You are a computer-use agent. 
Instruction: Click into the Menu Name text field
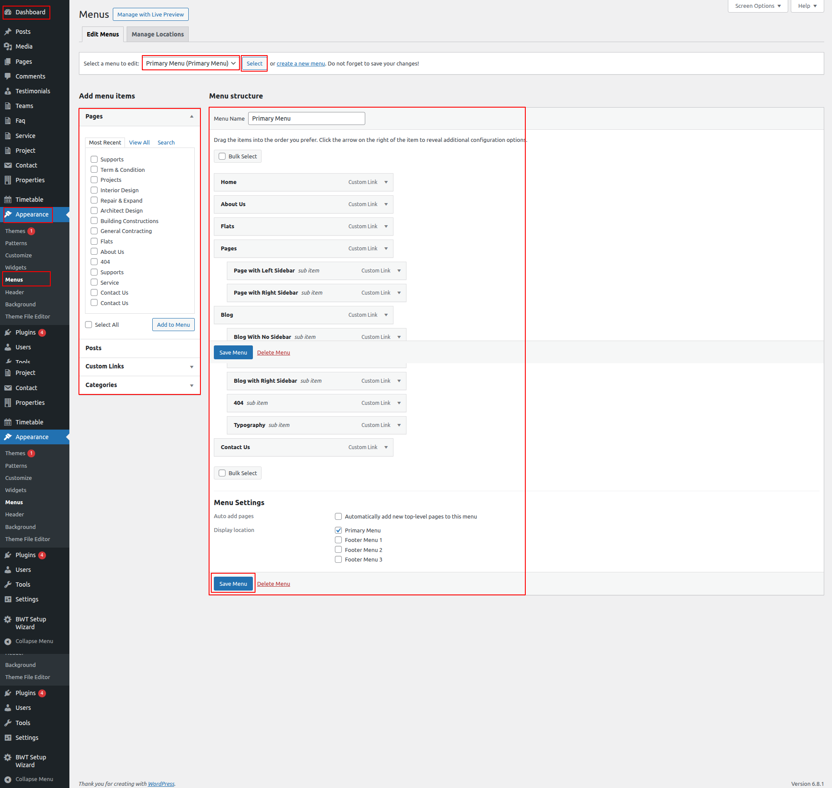[x=306, y=118]
